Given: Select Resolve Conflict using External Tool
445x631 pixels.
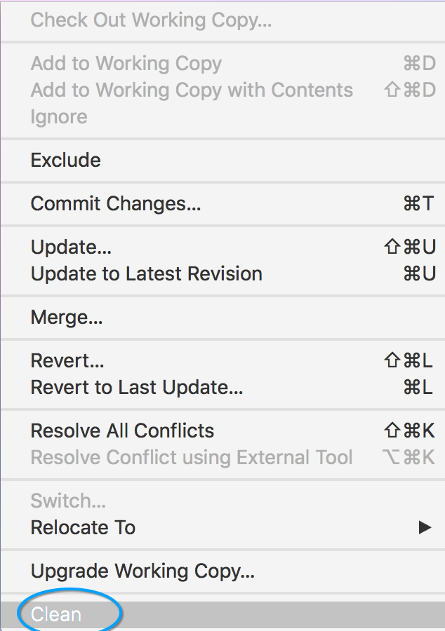Looking at the screenshot, I should pos(192,458).
